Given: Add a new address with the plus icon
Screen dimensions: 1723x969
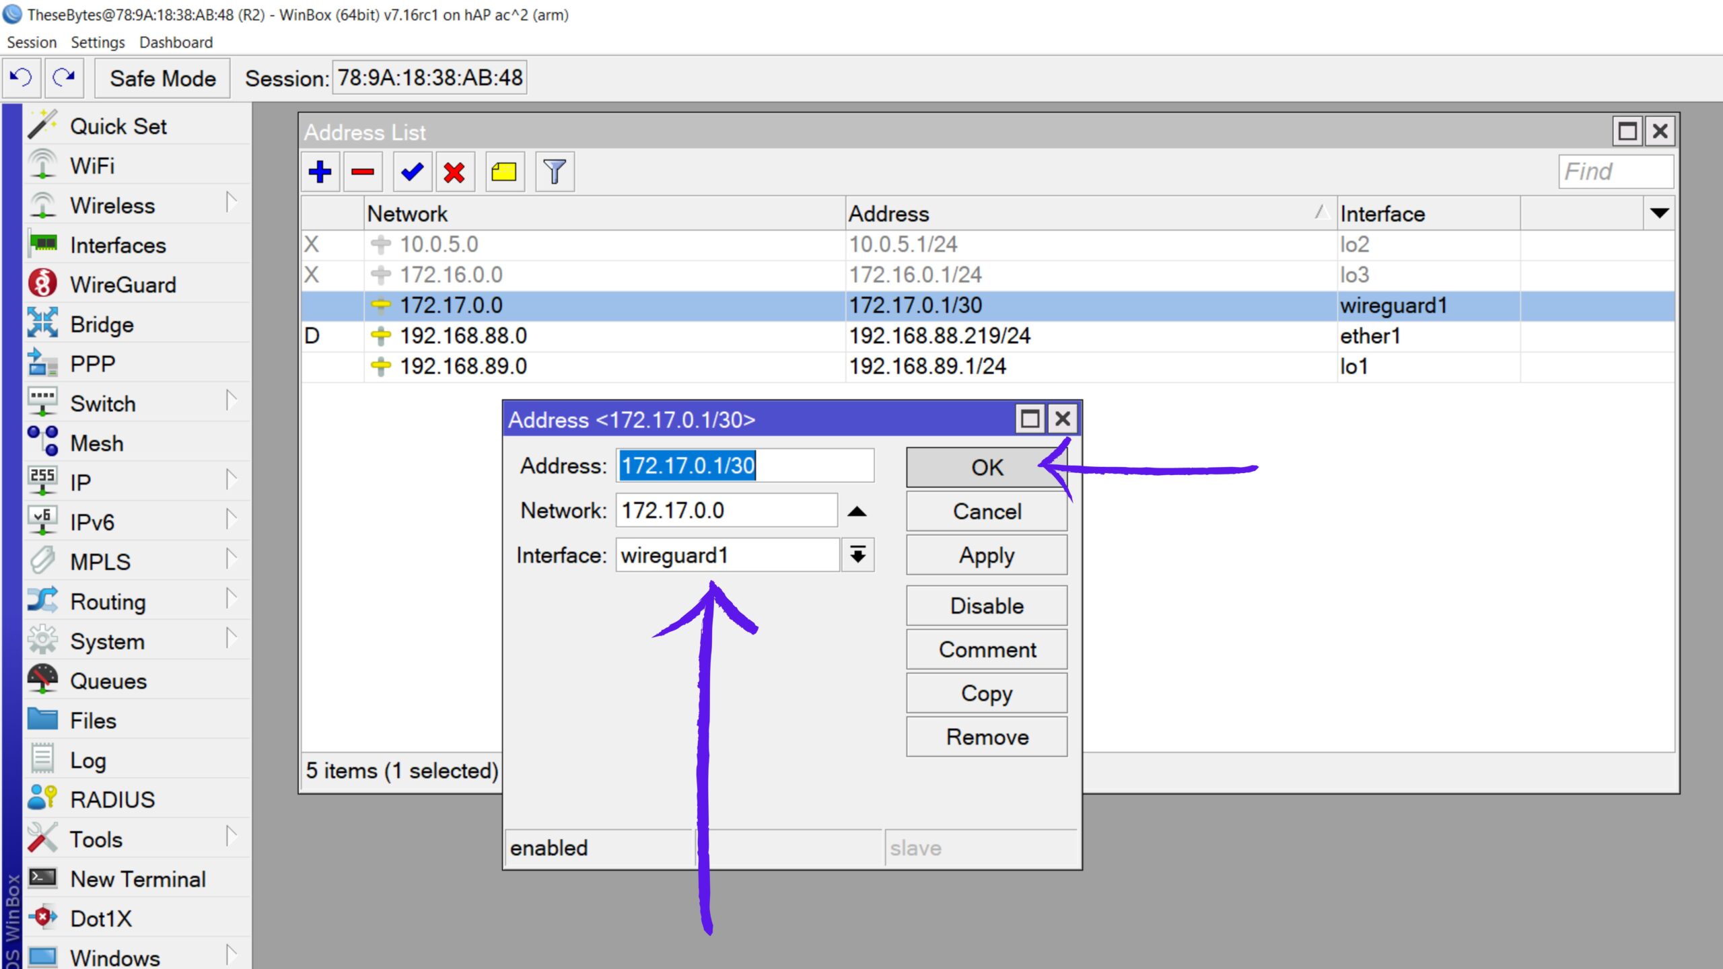Looking at the screenshot, I should point(320,172).
